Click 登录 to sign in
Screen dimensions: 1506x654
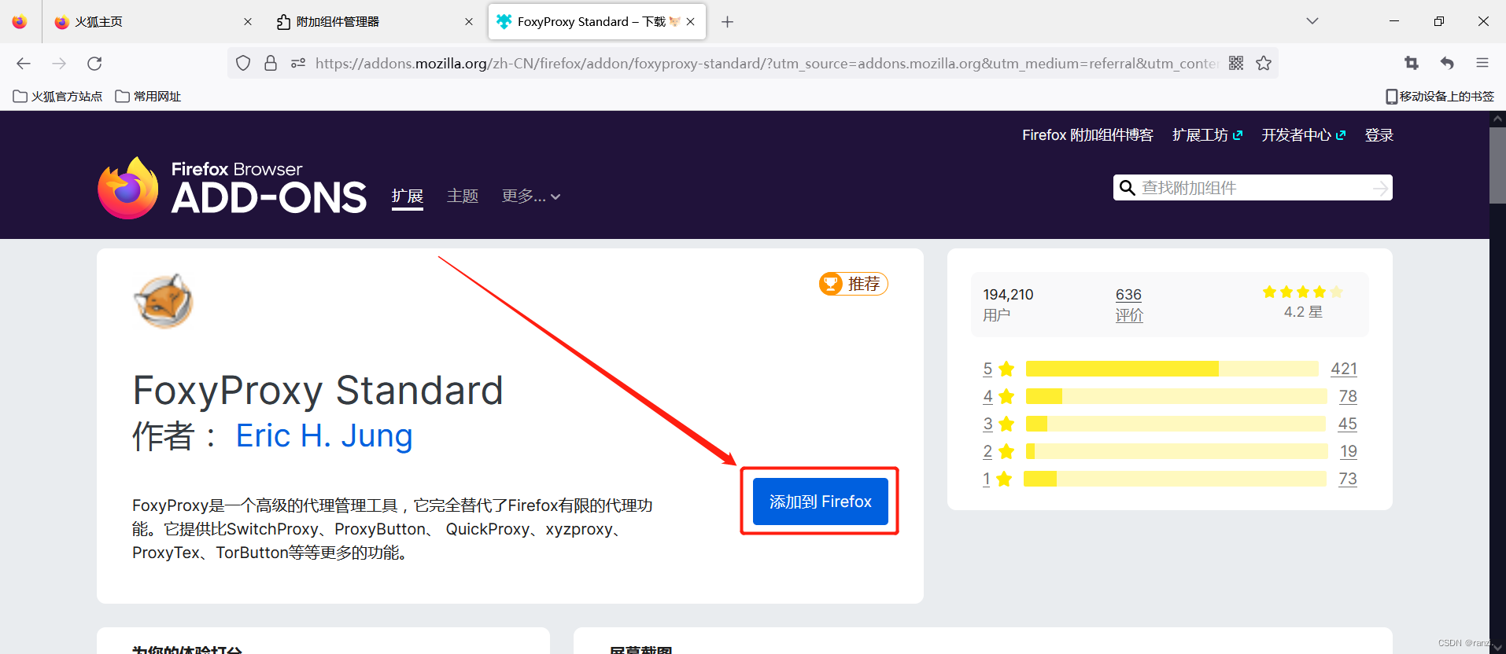tap(1379, 135)
